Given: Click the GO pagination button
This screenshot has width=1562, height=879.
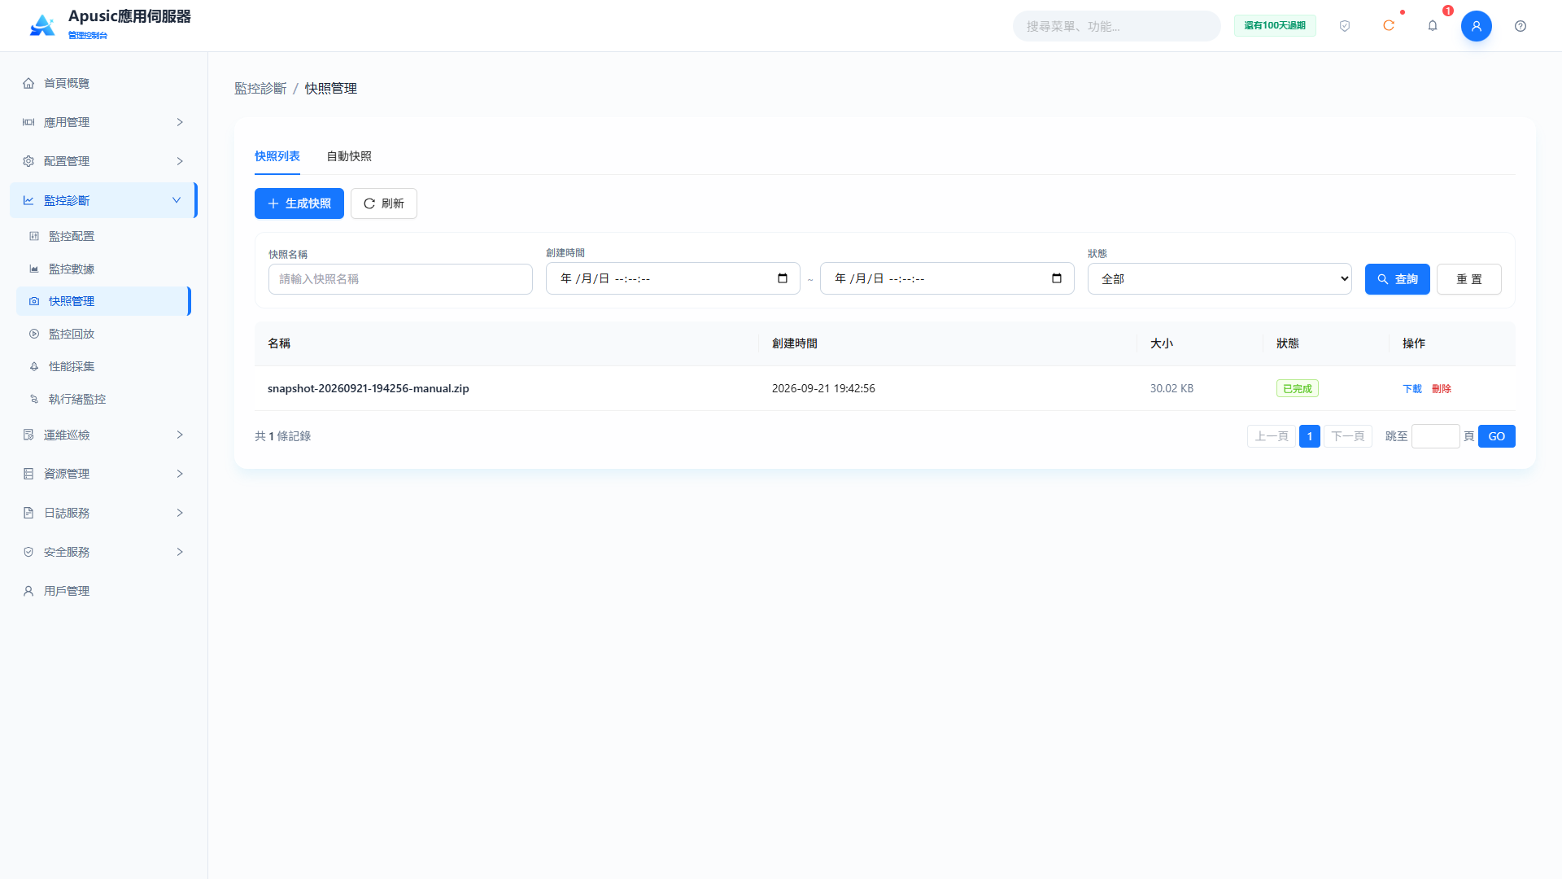Looking at the screenshot, I should pyautogui.click(x=1497, y=436).
